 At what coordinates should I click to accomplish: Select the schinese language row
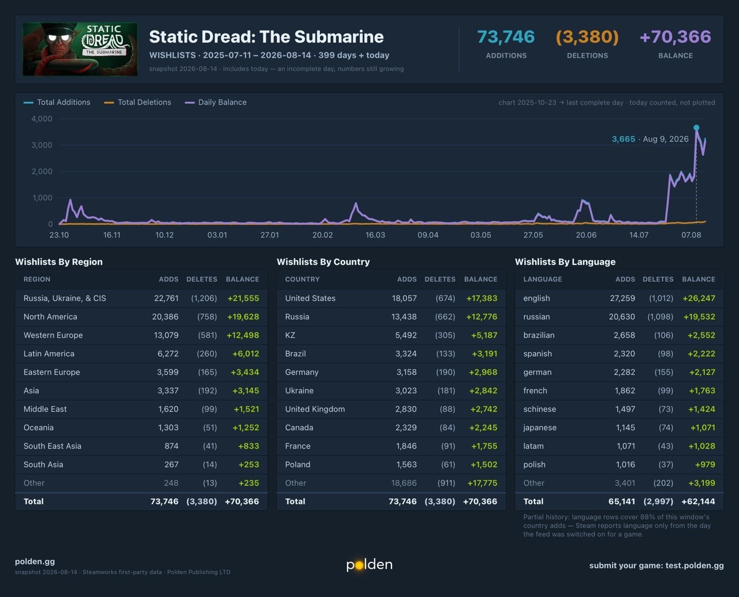click(619, 409)
